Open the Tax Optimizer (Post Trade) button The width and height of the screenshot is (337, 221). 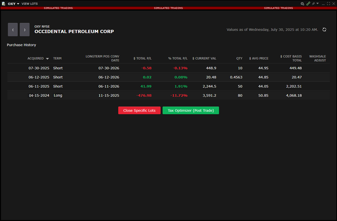[x=190, y=111]
